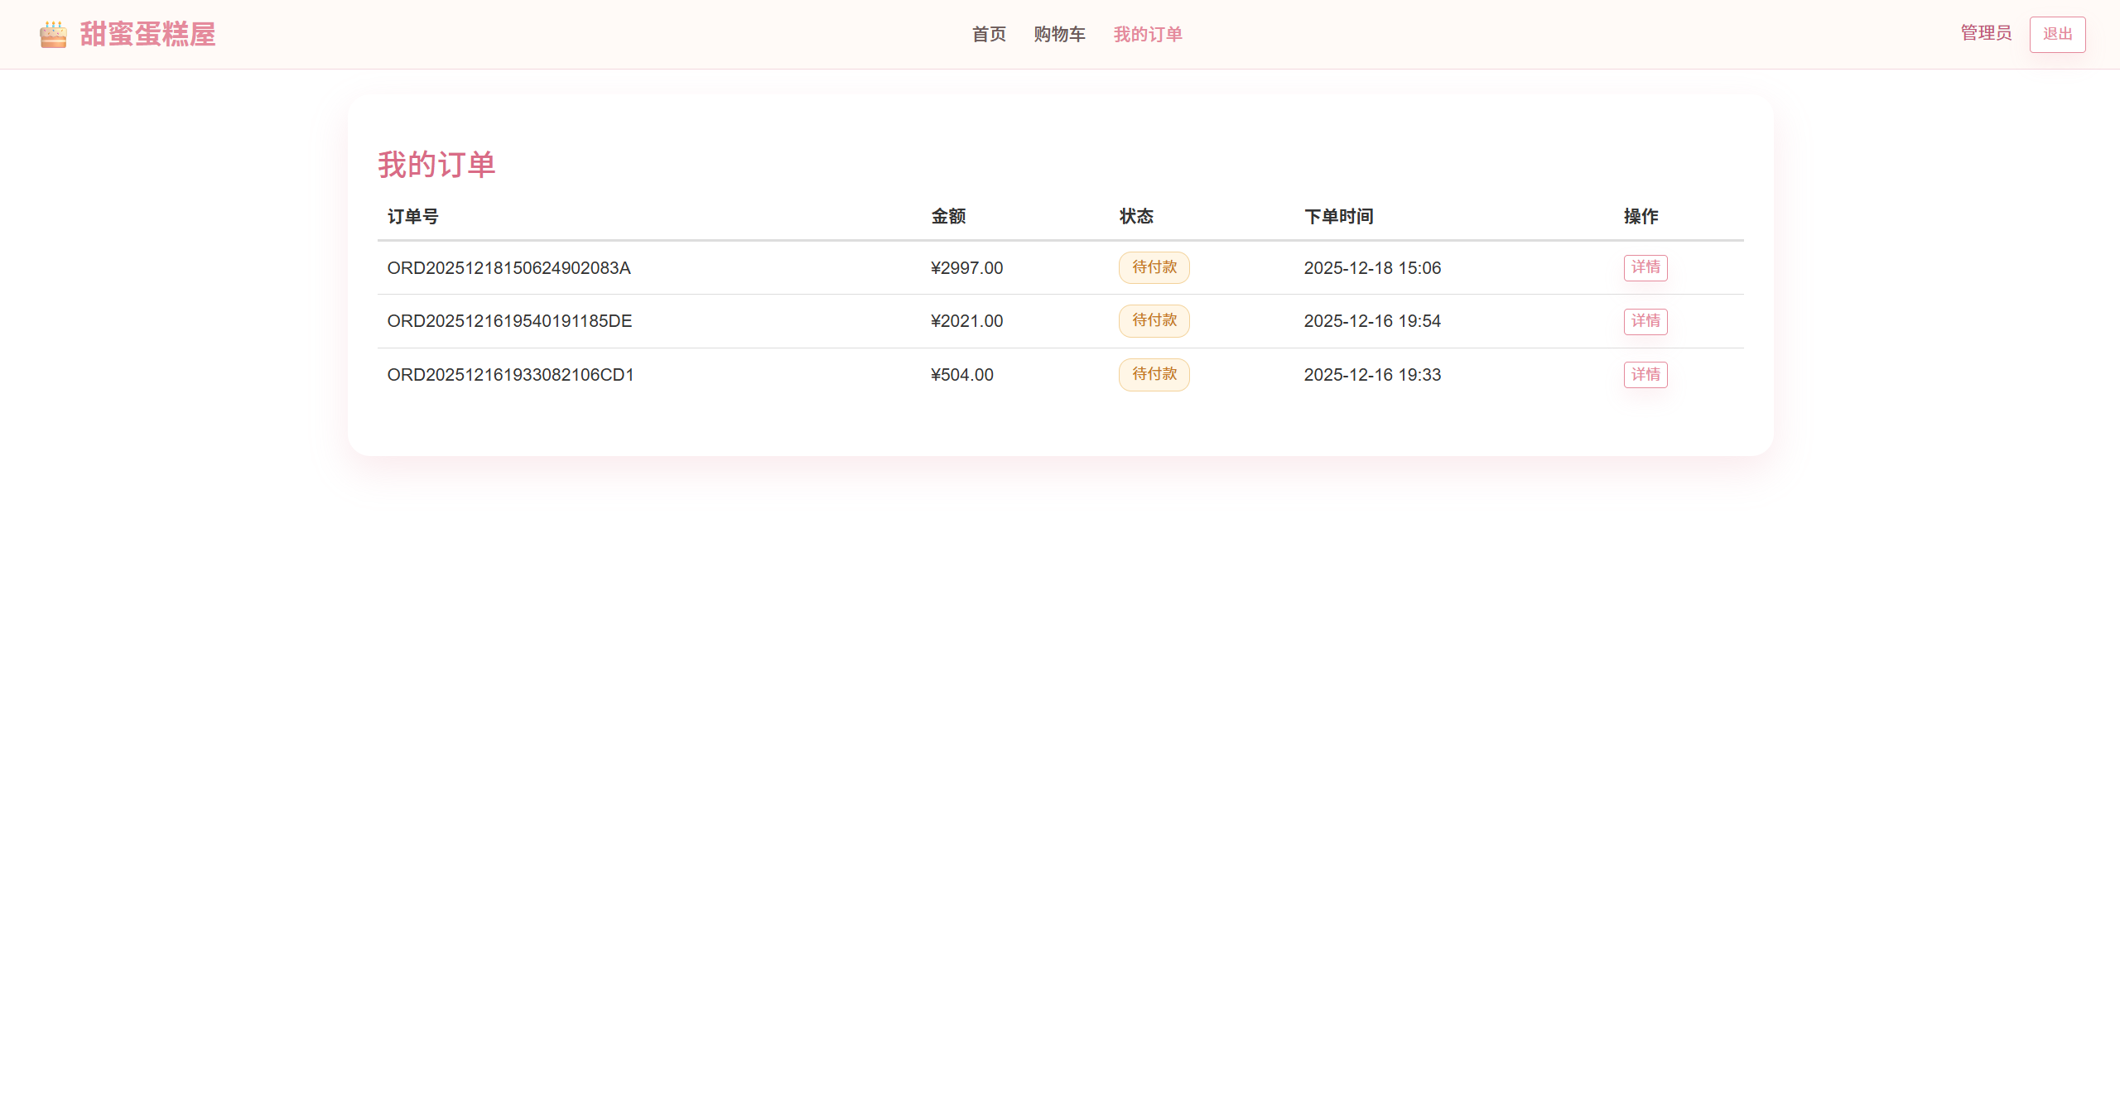Click the 管理员 user link

click(1986, 33)
